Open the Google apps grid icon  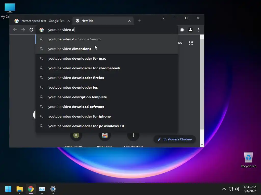(191, 43)
